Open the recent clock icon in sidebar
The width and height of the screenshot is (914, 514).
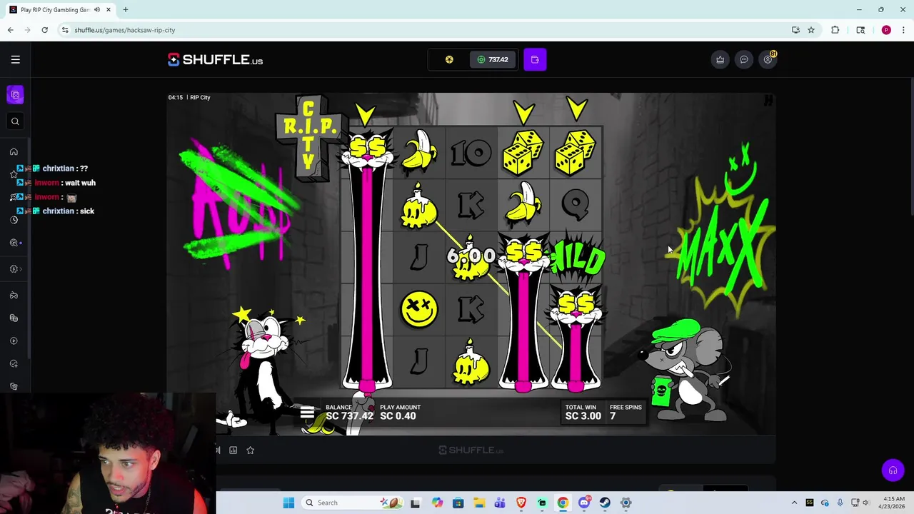(x=14, y=220)
